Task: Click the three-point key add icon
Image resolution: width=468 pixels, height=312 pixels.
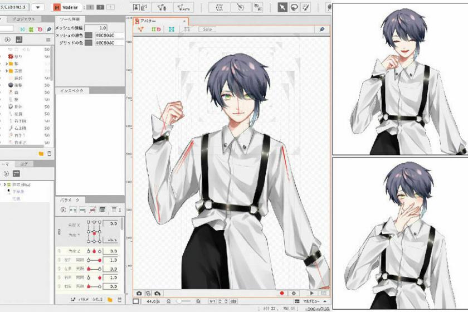Action: 82,210
